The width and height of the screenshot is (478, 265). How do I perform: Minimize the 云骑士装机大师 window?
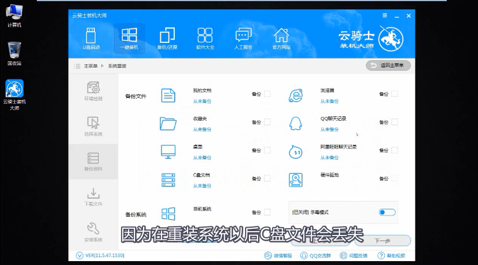click(396, 16)
